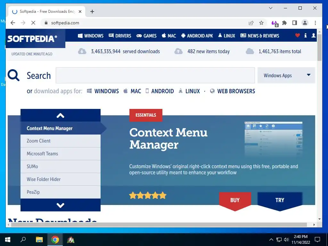Image resolution: width=328 pixels, height=246 pixels.
Task: Click the Softpedia logo
Action: tap(32, 39)
